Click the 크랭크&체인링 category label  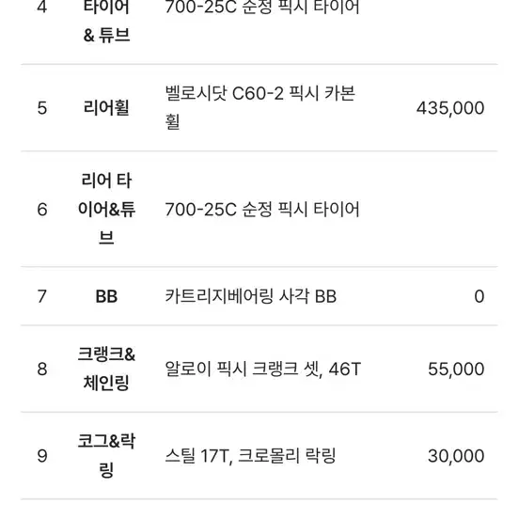tap(106, 369)
